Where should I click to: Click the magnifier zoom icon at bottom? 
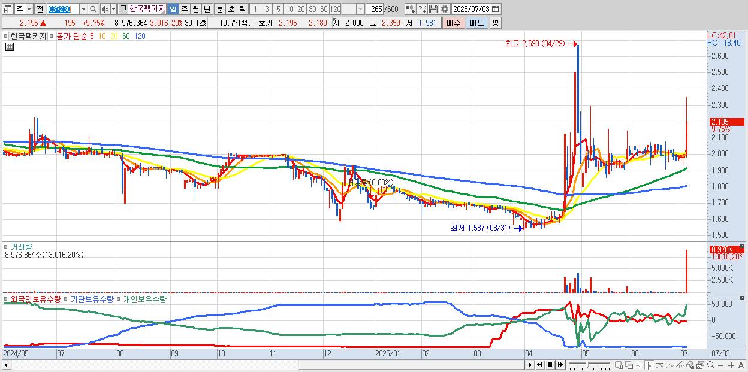[711, 365]
